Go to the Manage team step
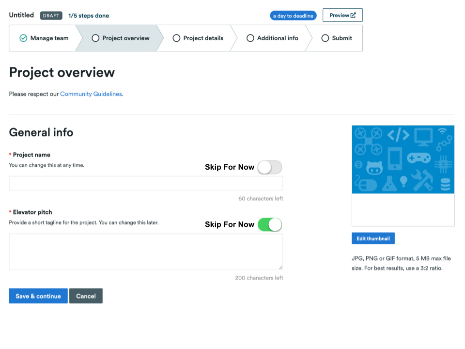Screen dimensions: 465x349 tap(44, 38)
